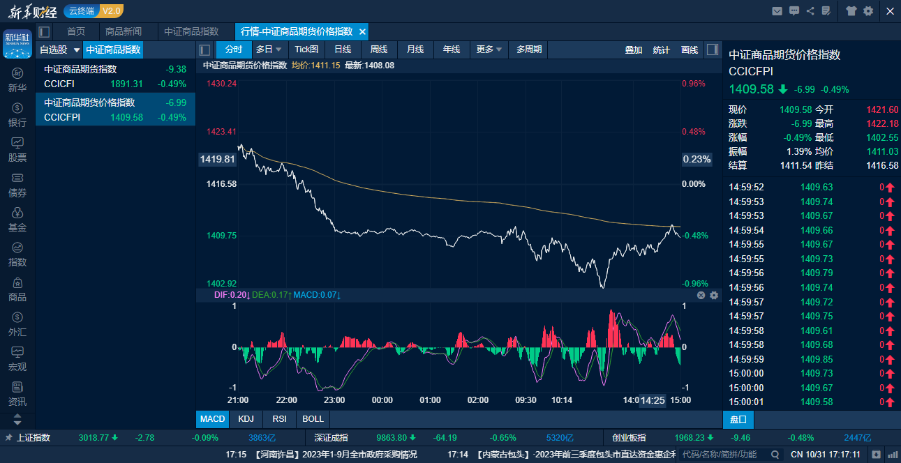
Task: Toggle 画线 drawing mode on the chart
Action: pos(690,50)
